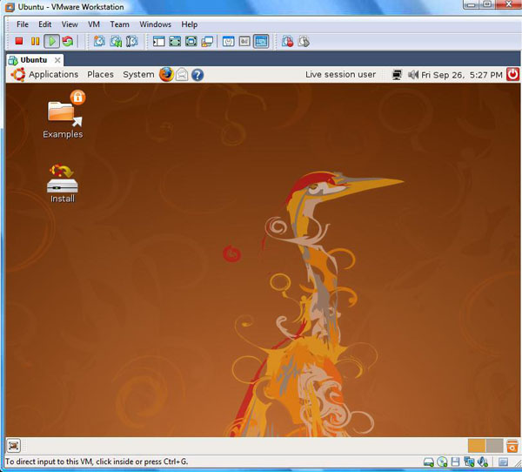Open the Evolution mail envelope launcher
Image resolution: width=522 pixels, height=472 pixels.
pos(182,74)
